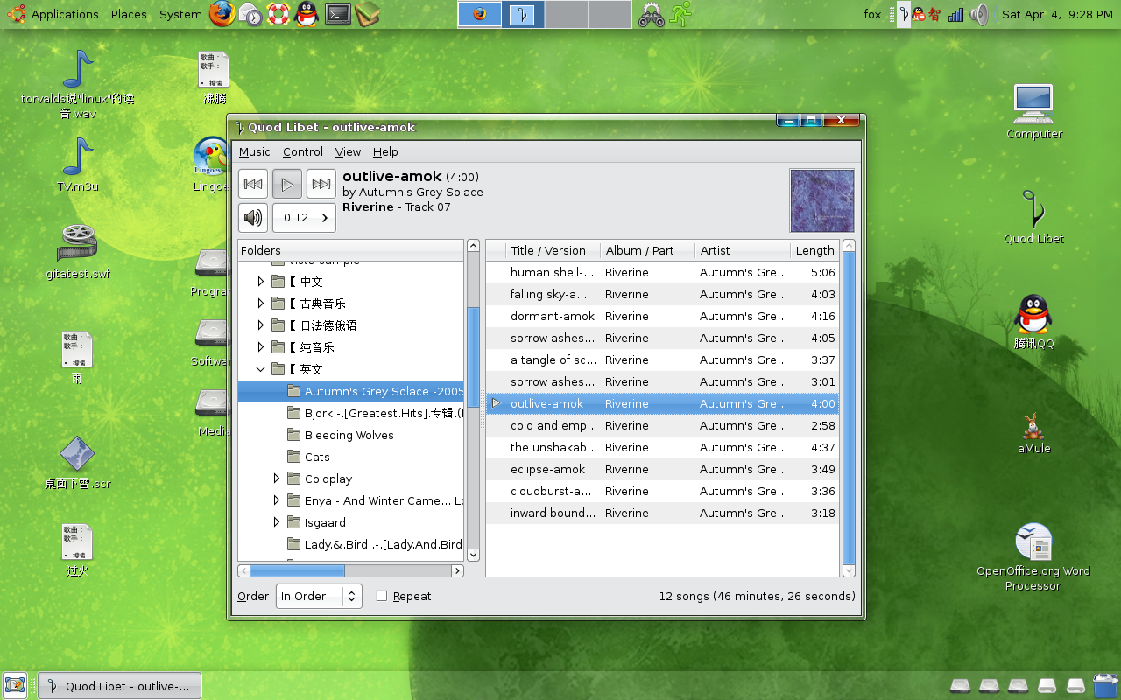The image size is (1121, 700).
Task: Expand the Isgaard folder
Action: [x=277, y=522]
